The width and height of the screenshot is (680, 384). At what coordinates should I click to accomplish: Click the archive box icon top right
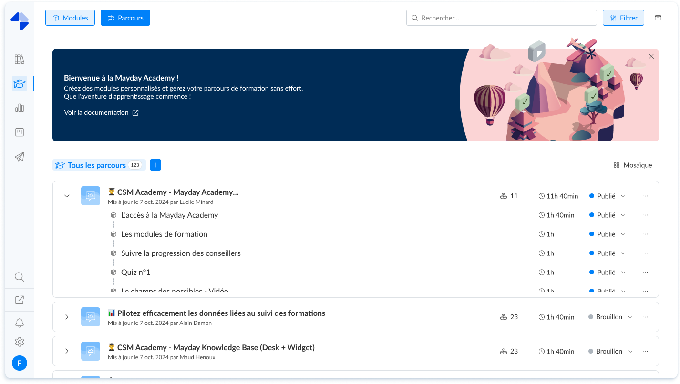658,18
